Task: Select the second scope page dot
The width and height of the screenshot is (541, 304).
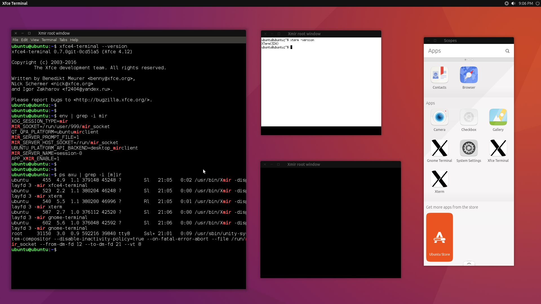Action: click(x=469, y=60)
